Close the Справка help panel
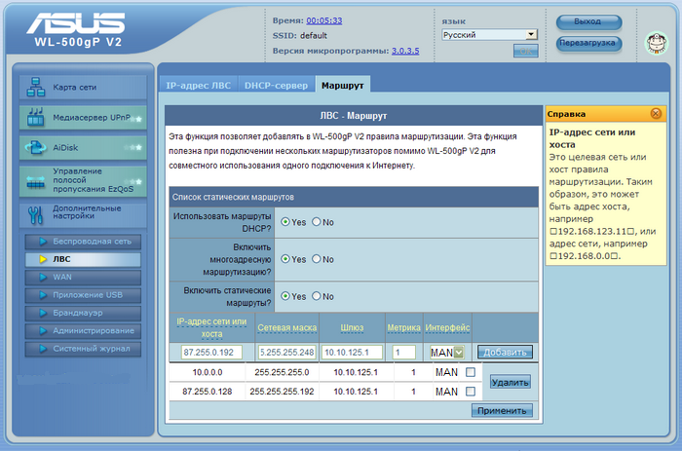682x451 pixels. tap(656, 114)
